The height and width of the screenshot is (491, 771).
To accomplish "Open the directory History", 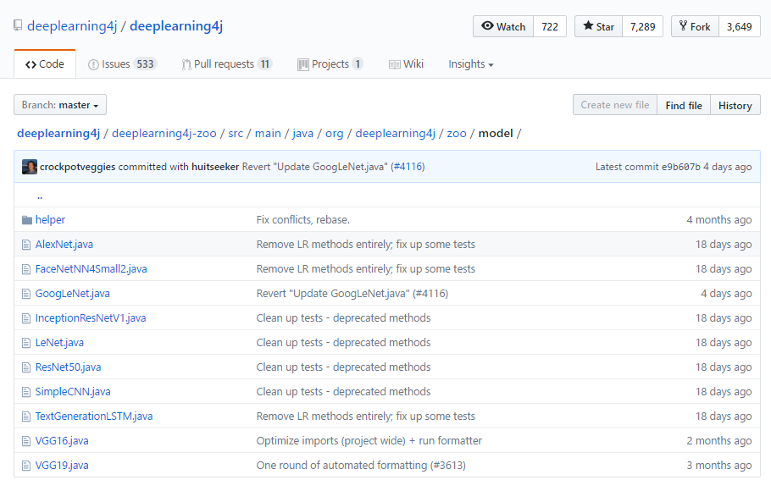I will click(735, 105).
